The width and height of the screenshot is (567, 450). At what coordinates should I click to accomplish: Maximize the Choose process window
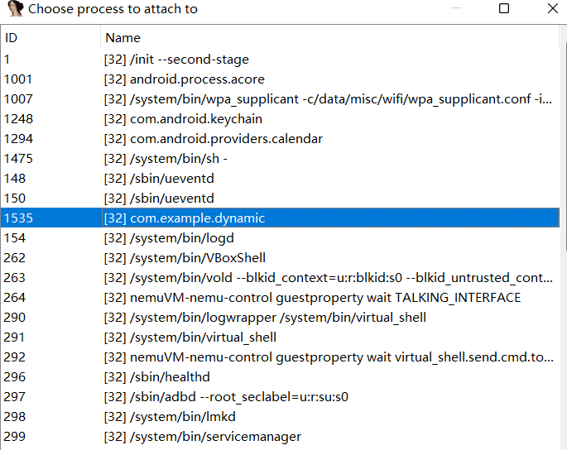[504, 8]
